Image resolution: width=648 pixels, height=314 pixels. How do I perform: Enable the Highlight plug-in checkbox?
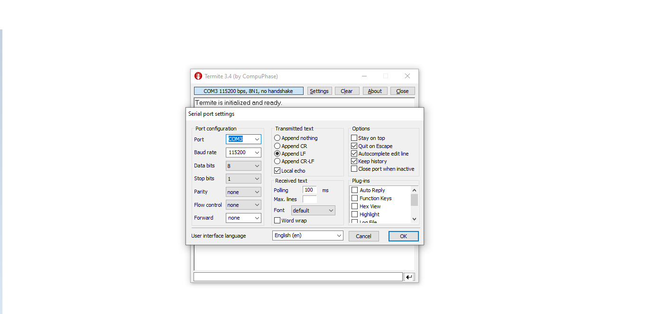354,214
